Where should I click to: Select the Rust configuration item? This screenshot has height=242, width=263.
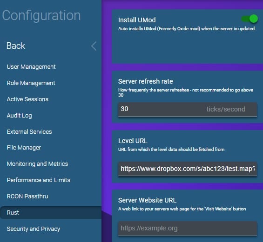pyautogui.click(x=51, y=213)
